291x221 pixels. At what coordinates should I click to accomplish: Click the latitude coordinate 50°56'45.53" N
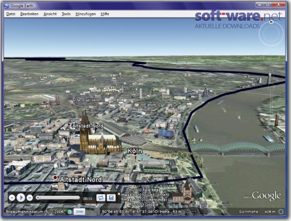coord(115,212)
